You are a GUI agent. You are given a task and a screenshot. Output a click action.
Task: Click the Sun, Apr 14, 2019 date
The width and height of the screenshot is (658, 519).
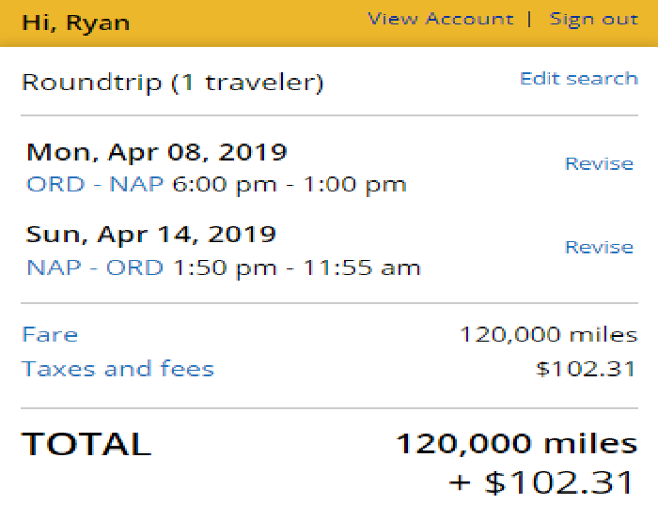(152, 235)
